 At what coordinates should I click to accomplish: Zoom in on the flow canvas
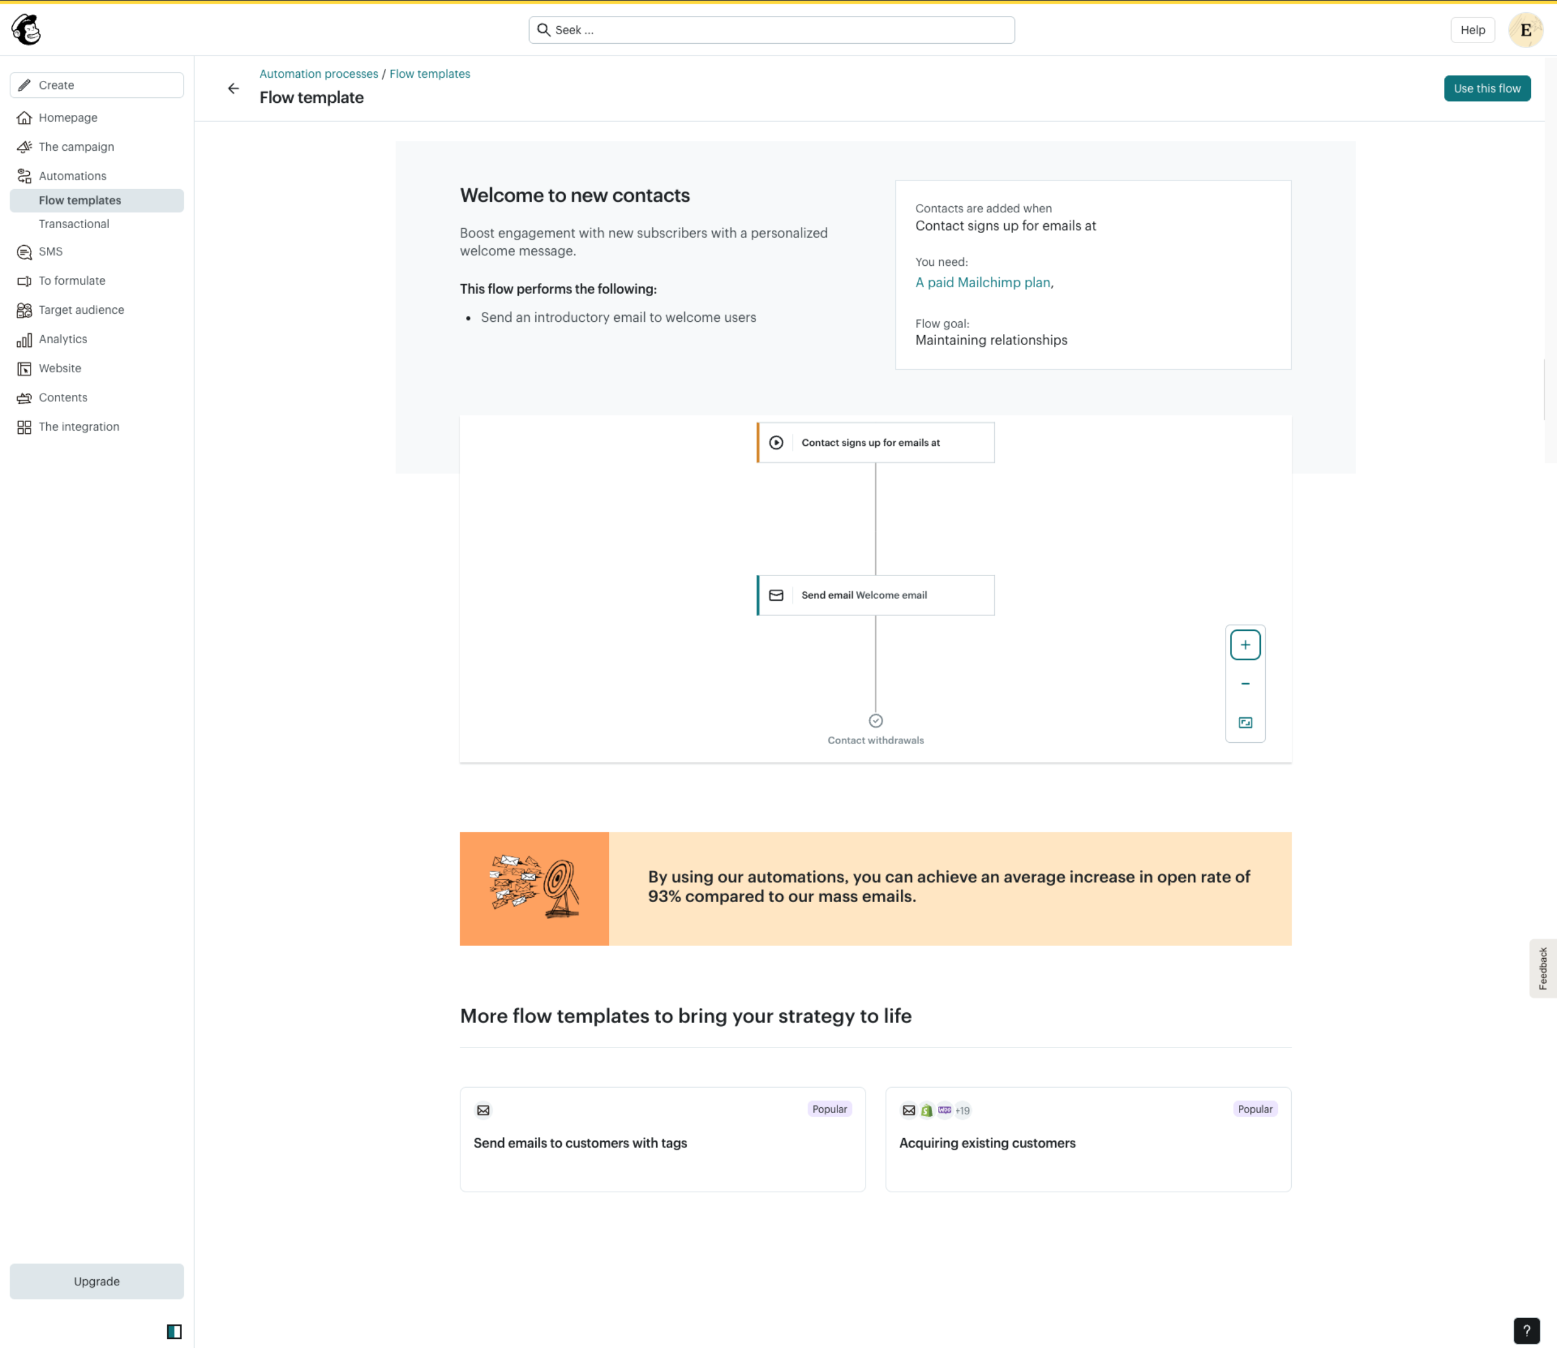tap(1245, 645)
